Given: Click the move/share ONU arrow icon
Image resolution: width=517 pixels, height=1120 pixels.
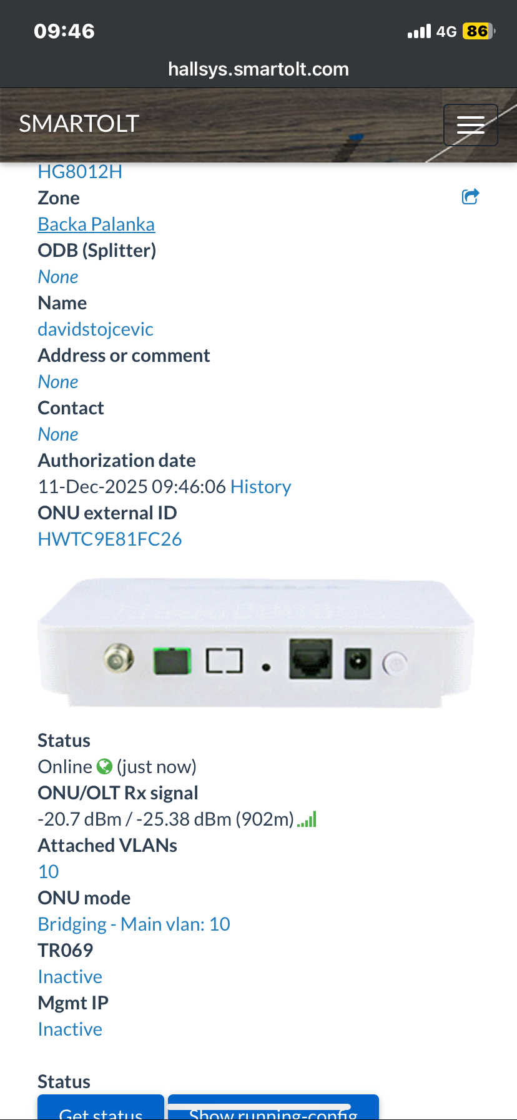Looking at the screenshot, I should pyautogui.click(x=470, y=197).
